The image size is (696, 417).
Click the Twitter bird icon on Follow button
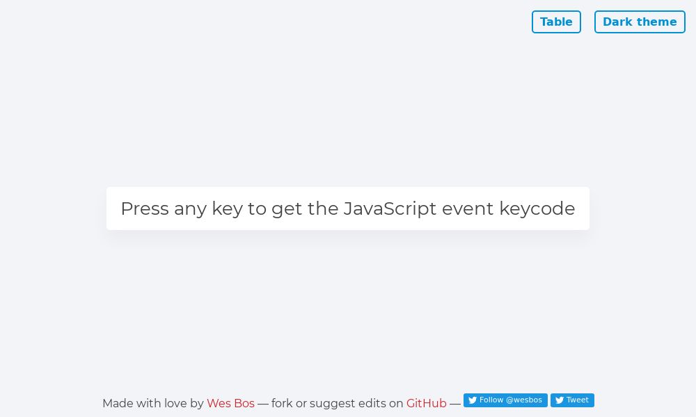[x=473, y=400]
